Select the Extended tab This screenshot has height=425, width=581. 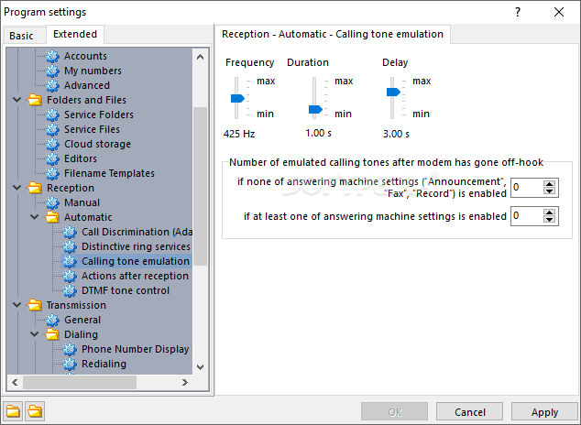pos(75,34)
